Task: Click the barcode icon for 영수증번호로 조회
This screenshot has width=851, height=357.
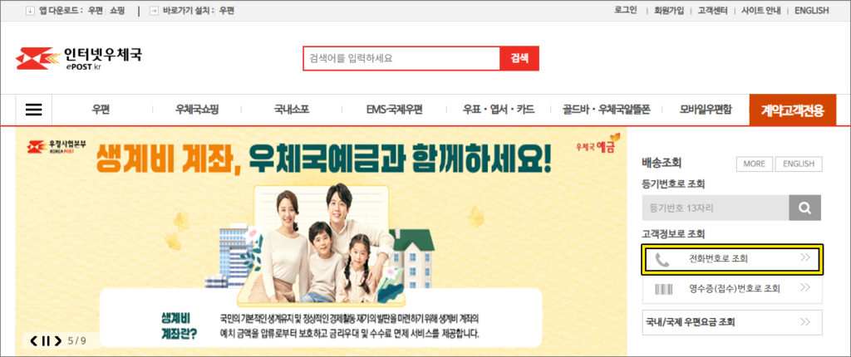Action: (663, 289)
